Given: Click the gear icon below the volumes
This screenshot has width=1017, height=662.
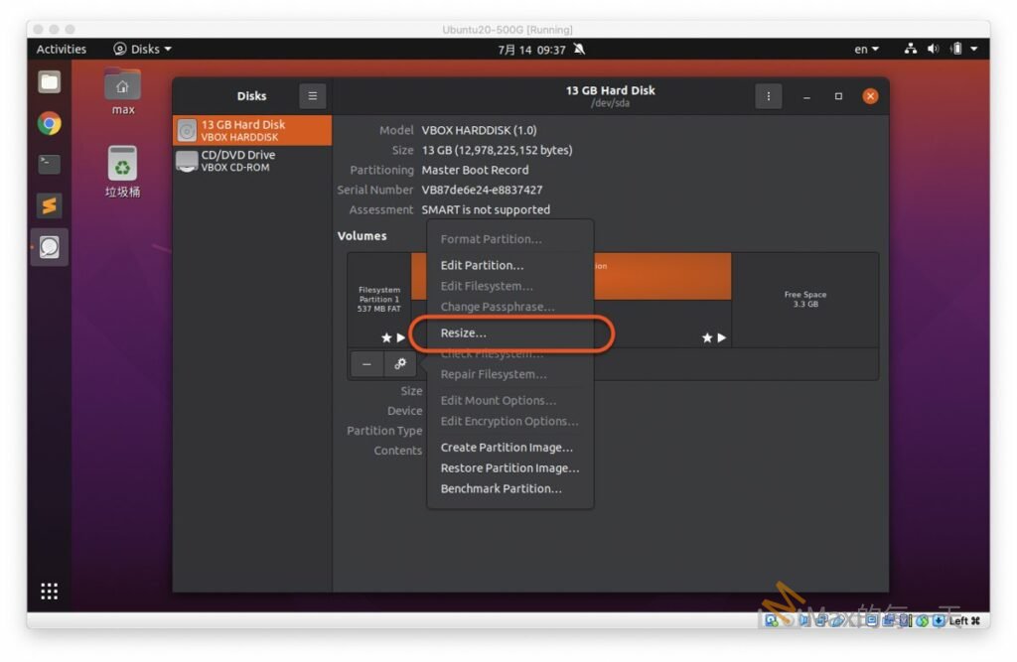Looking at the screenshot, I should click(400, 364).
